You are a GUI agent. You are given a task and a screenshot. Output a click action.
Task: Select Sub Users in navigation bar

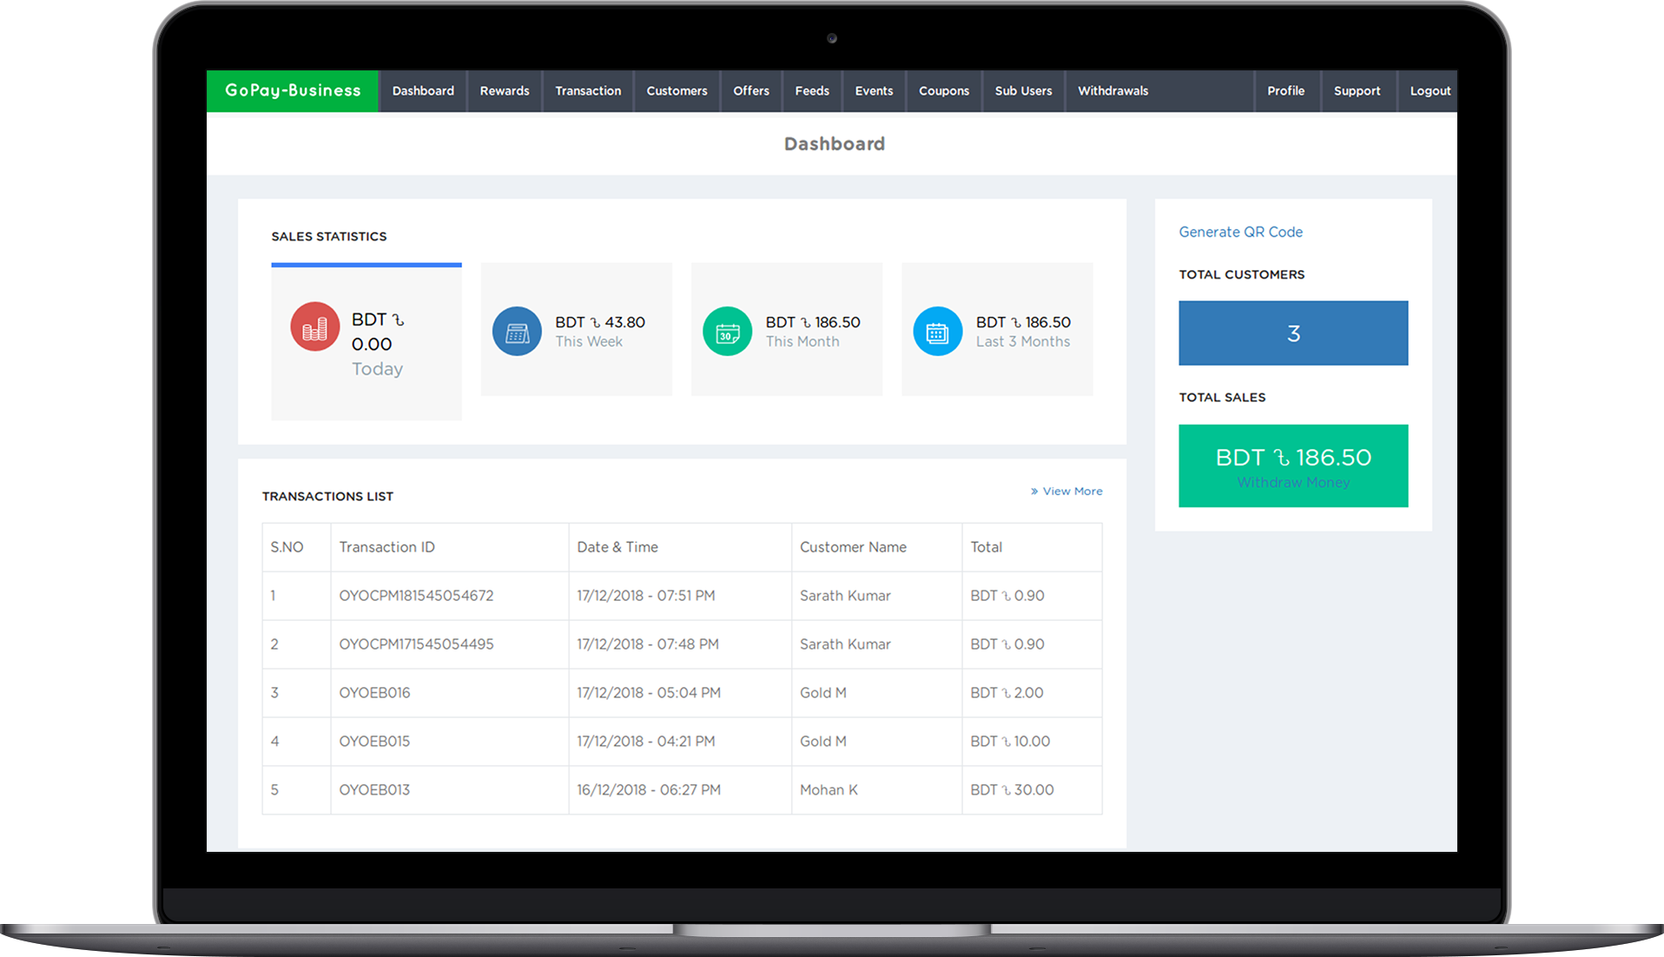(1023, 90)
